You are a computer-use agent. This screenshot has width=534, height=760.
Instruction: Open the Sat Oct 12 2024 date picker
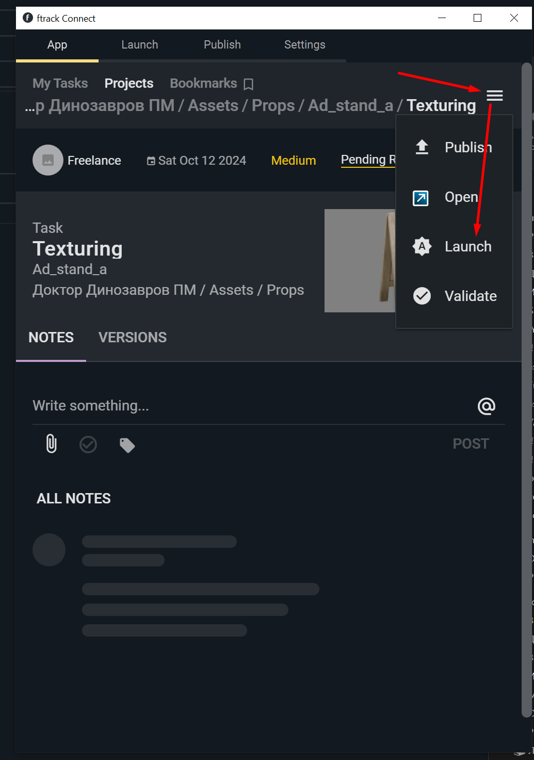[197, 161]
